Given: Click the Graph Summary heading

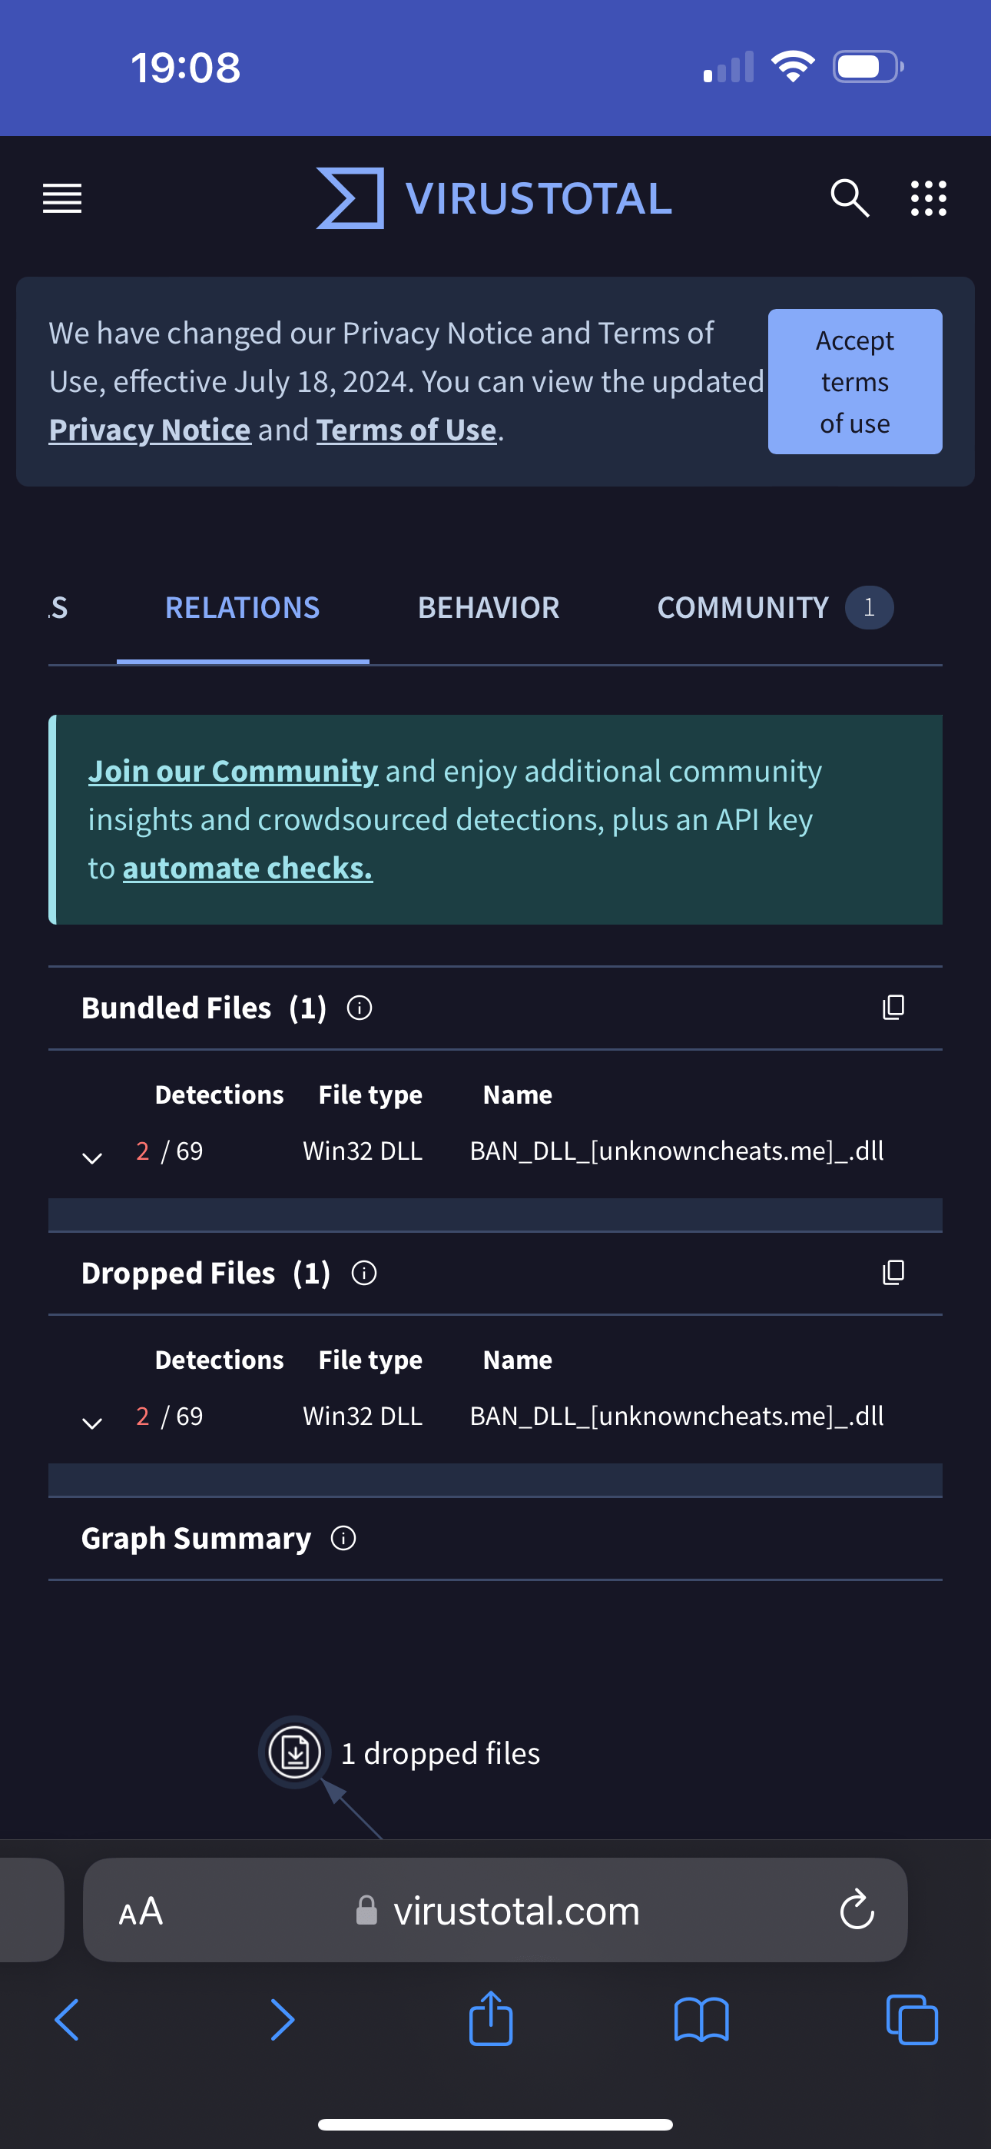Looking at the screenshot, I should 196,1538.
